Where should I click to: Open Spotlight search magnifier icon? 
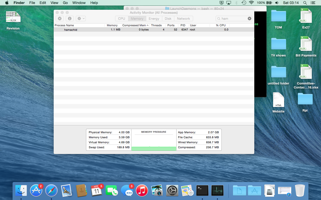(305, 3)
